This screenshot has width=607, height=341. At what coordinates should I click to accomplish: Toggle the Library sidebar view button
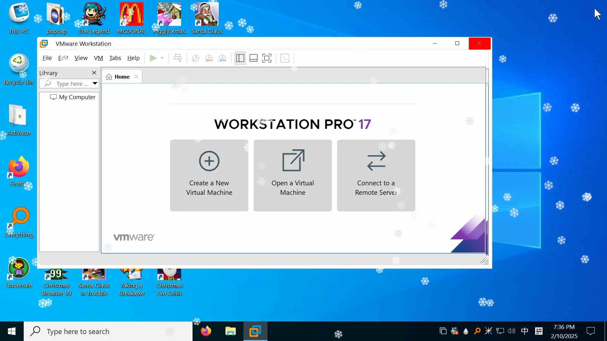(x=240, y=58)
